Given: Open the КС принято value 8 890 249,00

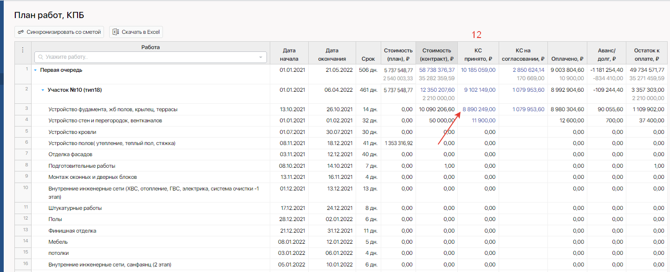Looking at the screenshot, I should [x=479, y=109].
